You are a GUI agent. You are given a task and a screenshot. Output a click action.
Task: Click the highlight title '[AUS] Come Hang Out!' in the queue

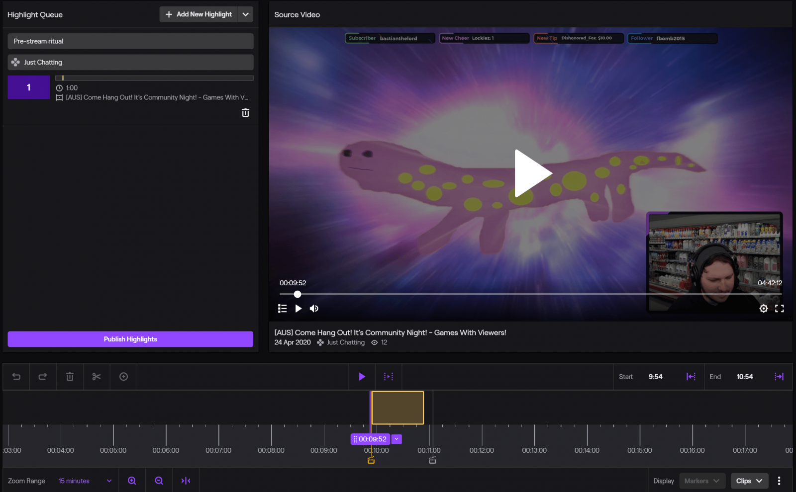tap(157, 97)
